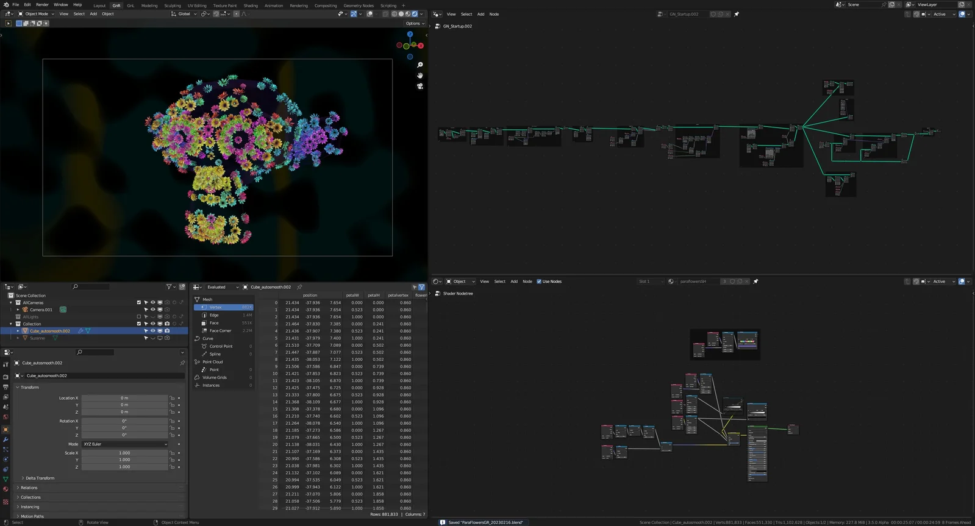Hide Cube_autosmooth.002 with its eye icon
Screen dimensions: 975x526
153,331
